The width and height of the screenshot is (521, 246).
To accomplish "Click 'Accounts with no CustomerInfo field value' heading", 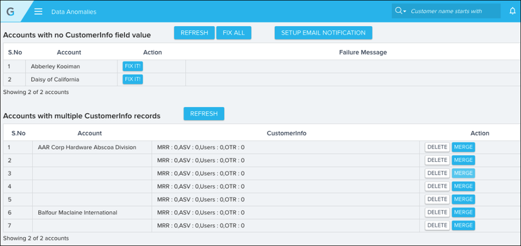I will tap(77, 35).
